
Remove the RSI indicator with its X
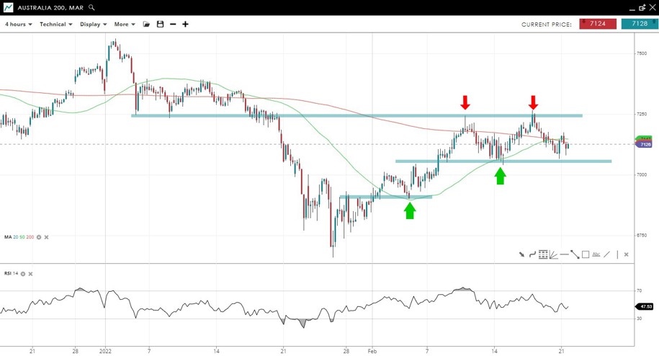[x=30, y=274]
